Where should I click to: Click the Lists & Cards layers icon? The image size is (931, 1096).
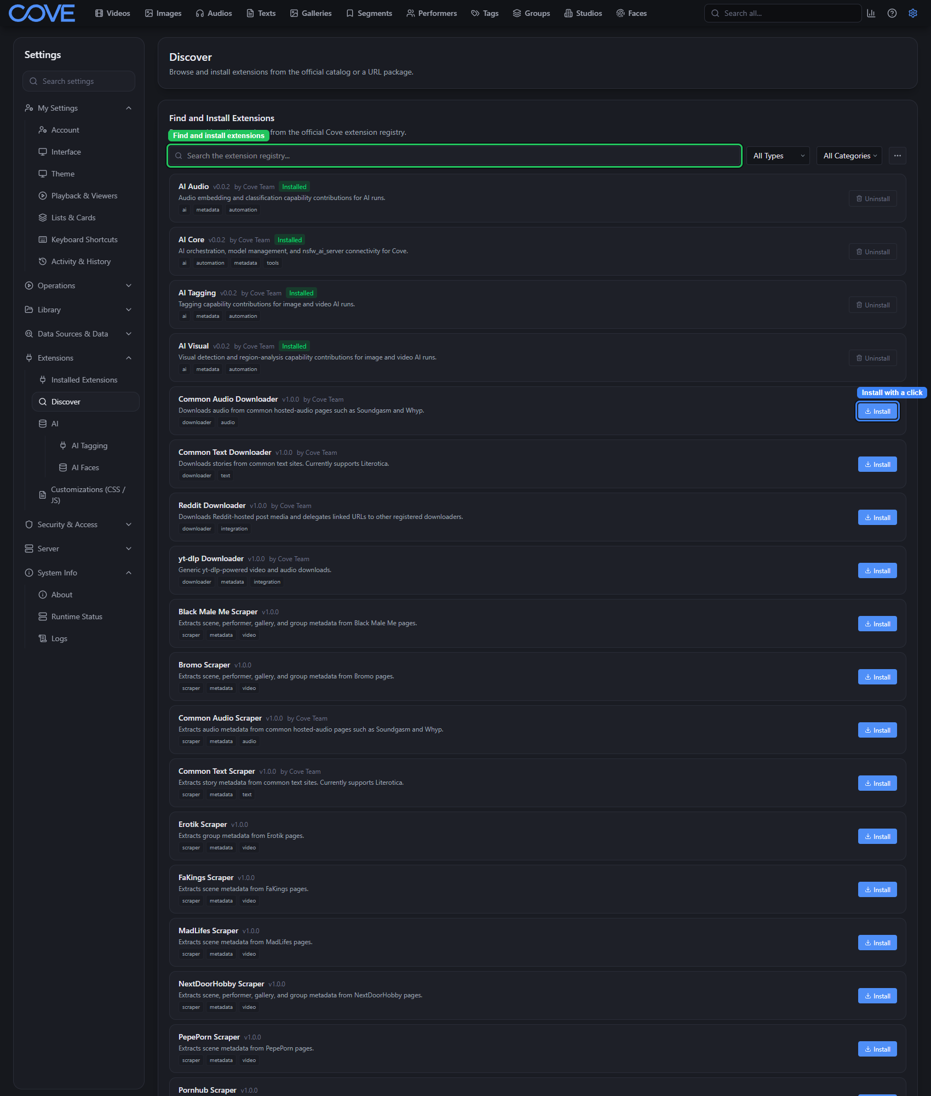tap(43, 218)
